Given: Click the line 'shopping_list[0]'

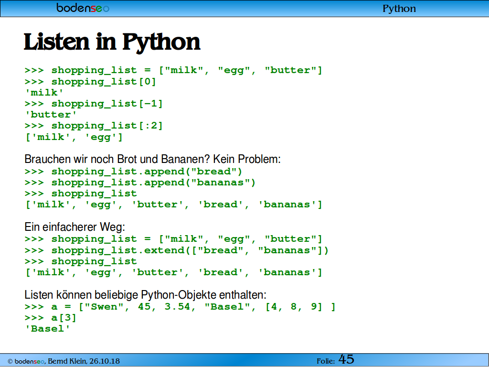Looking at the screenshot, I should click(90, 82).
